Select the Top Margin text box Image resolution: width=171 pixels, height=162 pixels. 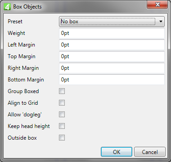[x=112, y=56]
